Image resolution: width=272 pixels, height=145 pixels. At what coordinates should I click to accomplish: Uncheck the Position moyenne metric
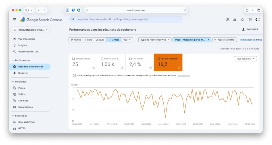tap(159, 59)
